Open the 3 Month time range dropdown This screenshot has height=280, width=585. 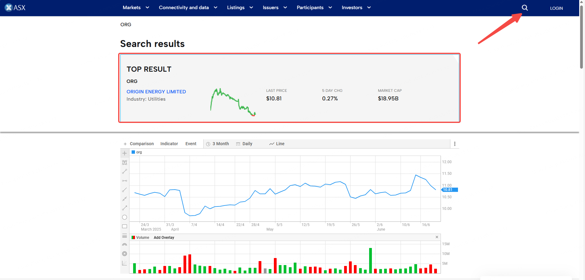(218, 144)
